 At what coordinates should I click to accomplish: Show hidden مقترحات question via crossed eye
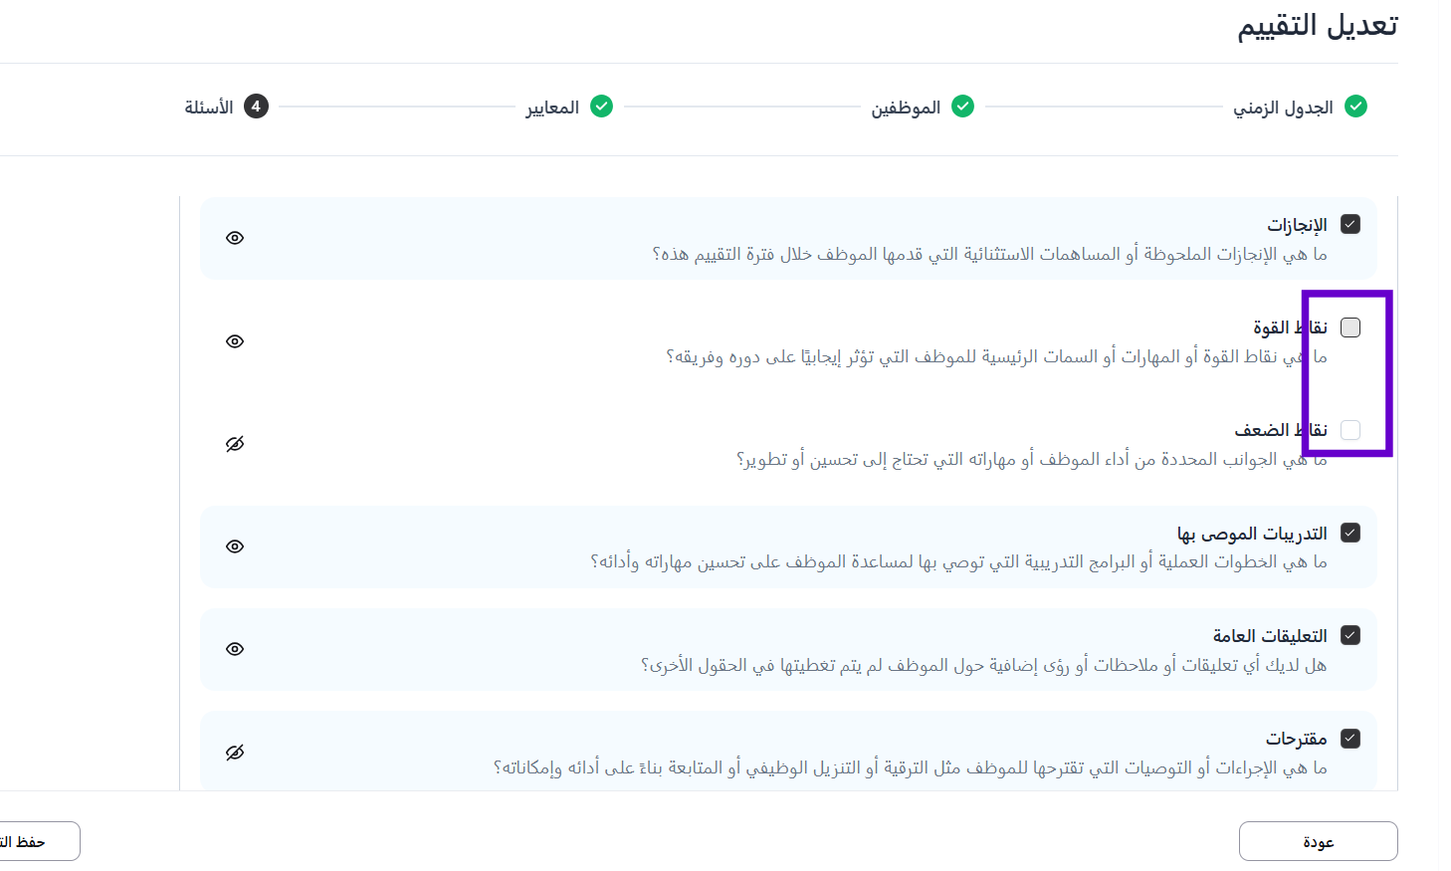[x=235, y=753]
